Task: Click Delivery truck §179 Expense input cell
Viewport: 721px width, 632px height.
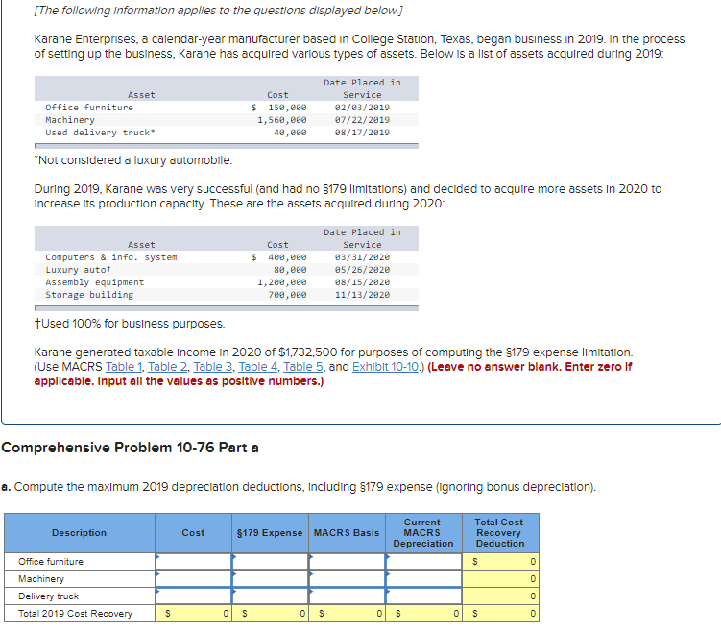Action: coord(270,596)
